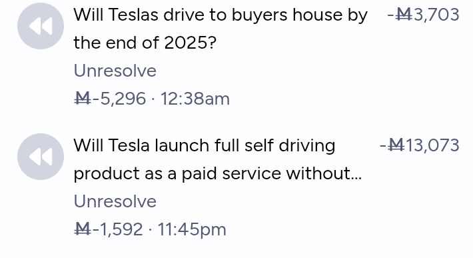The width and height of the screenshot is (473, 258).
Task: Click the -13,073 balance change figure
Action: pos(419,145)
